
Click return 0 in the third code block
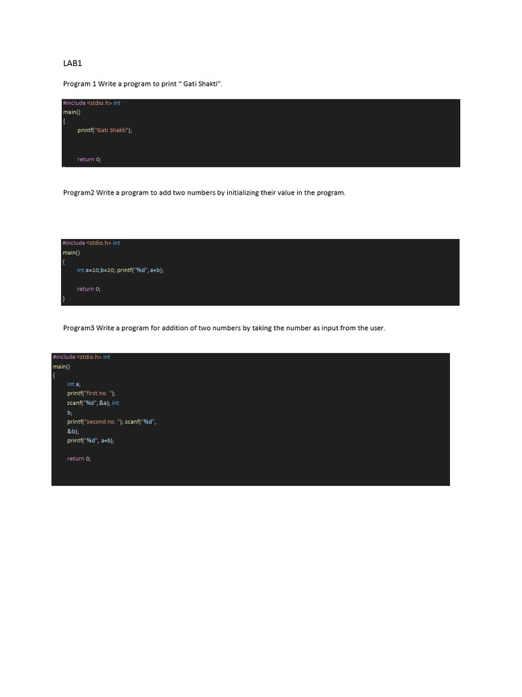pyautogui.click(x=79, y=459)
